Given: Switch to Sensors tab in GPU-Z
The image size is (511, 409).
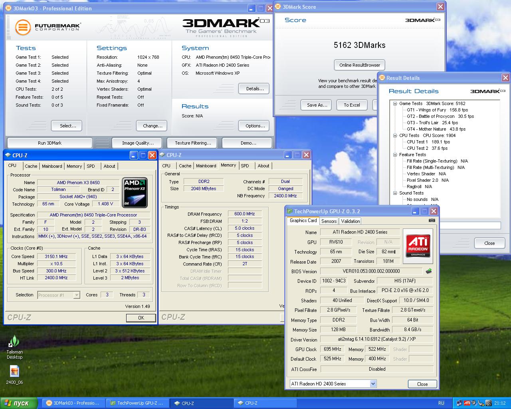Looking at the screenshot, I should pyautogui.click(x=329, y=221).
